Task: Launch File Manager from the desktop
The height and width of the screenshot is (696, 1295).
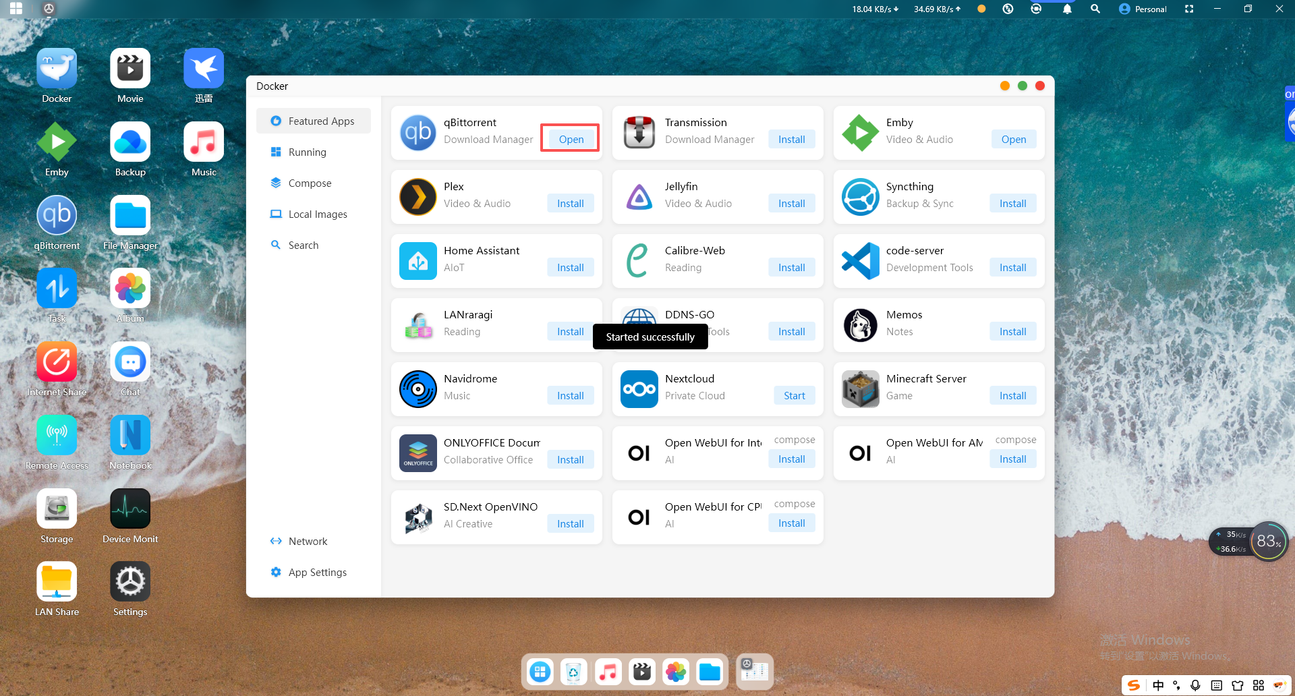Action: (130, 215)
